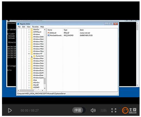Select the CurrentVer tree label
This screenshot has height=117, width=141.
[x=40, y=56]
